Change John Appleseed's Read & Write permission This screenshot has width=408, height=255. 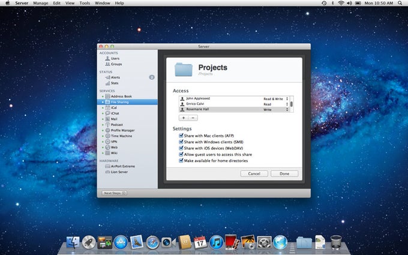point(276,99)
